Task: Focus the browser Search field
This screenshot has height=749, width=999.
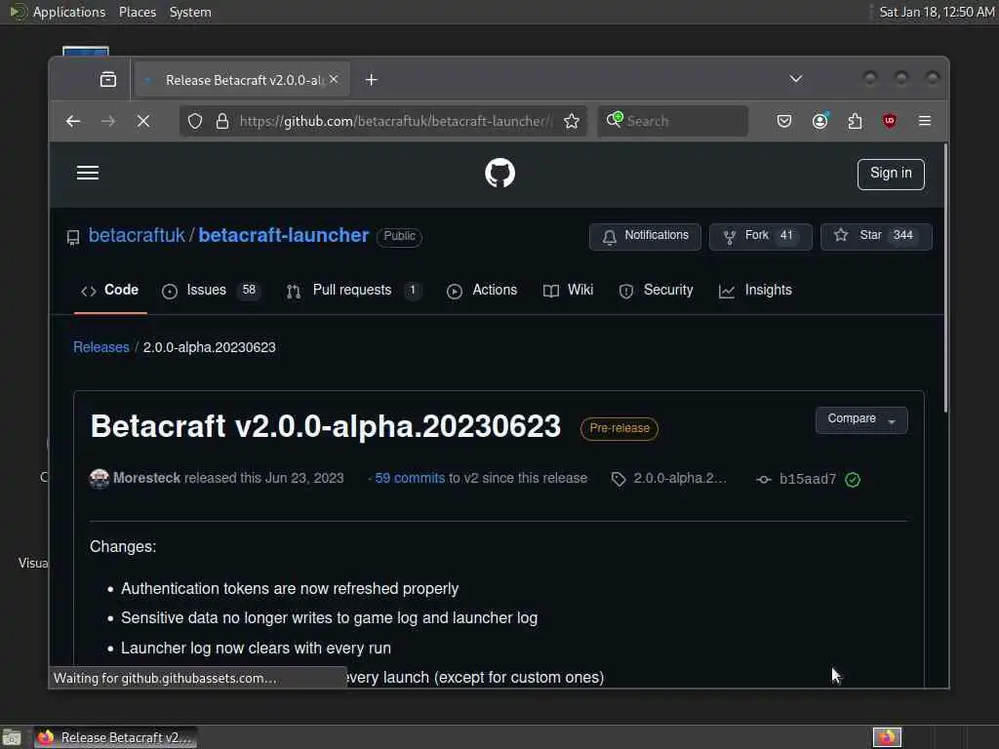Action: click(x=673, y=121)
